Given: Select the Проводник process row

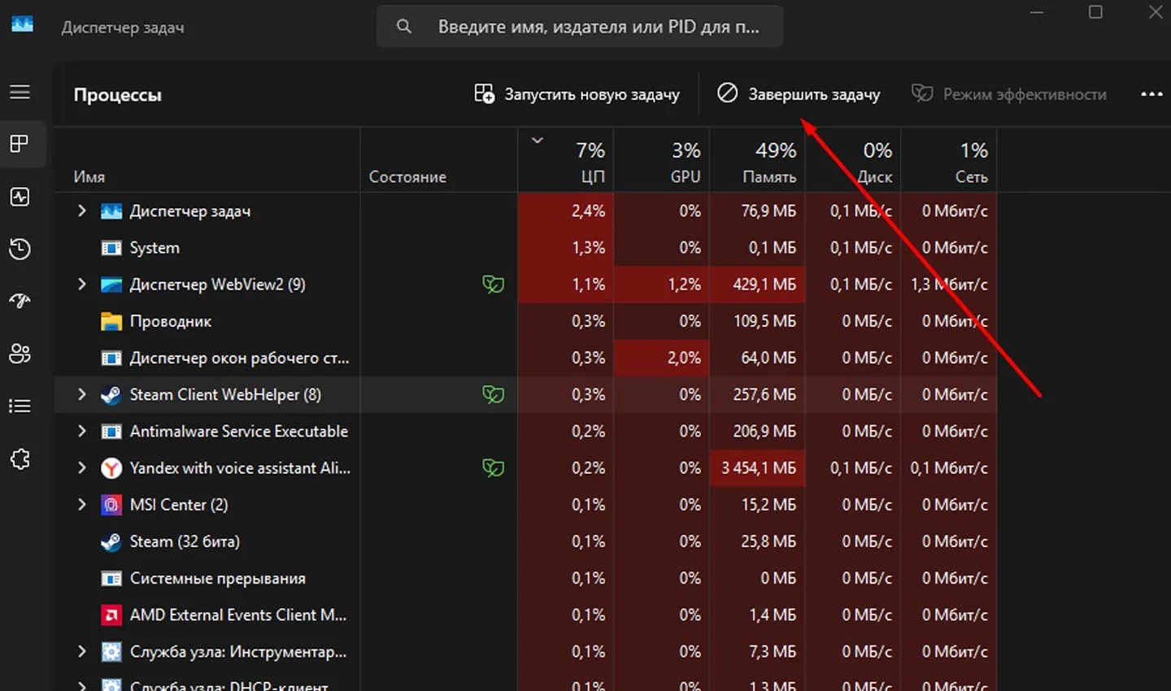Looking at the screenshot, I should (x=525, y=321).
